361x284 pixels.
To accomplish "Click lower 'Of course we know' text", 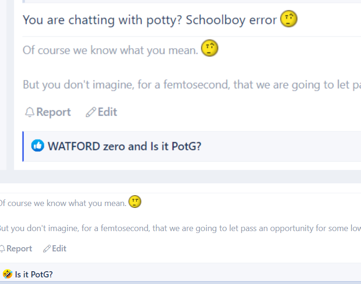I will pyautogui.click(x=63, y=203).
